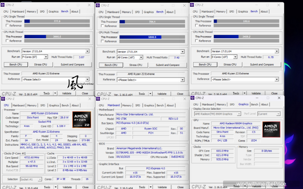Click CPU-Z icon in All Cores bench window title
This screenshot has width=303, height=189.
click(98, 6)
